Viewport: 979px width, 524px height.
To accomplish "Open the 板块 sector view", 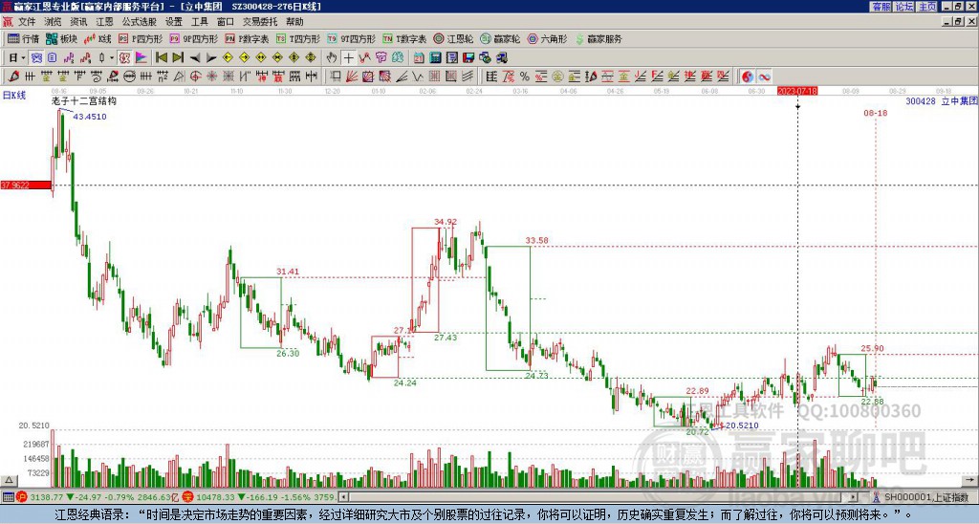I will click(x=61, y=38).
